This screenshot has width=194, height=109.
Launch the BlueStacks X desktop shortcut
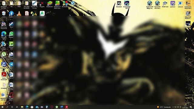coord(65,4)
